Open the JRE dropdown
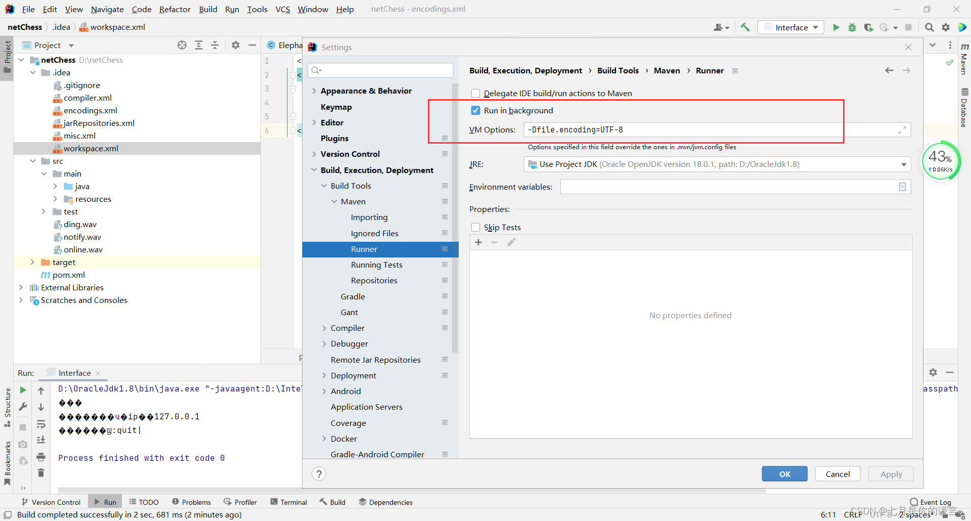The height and width of the screenshot is (521, 971). point(903,164)
